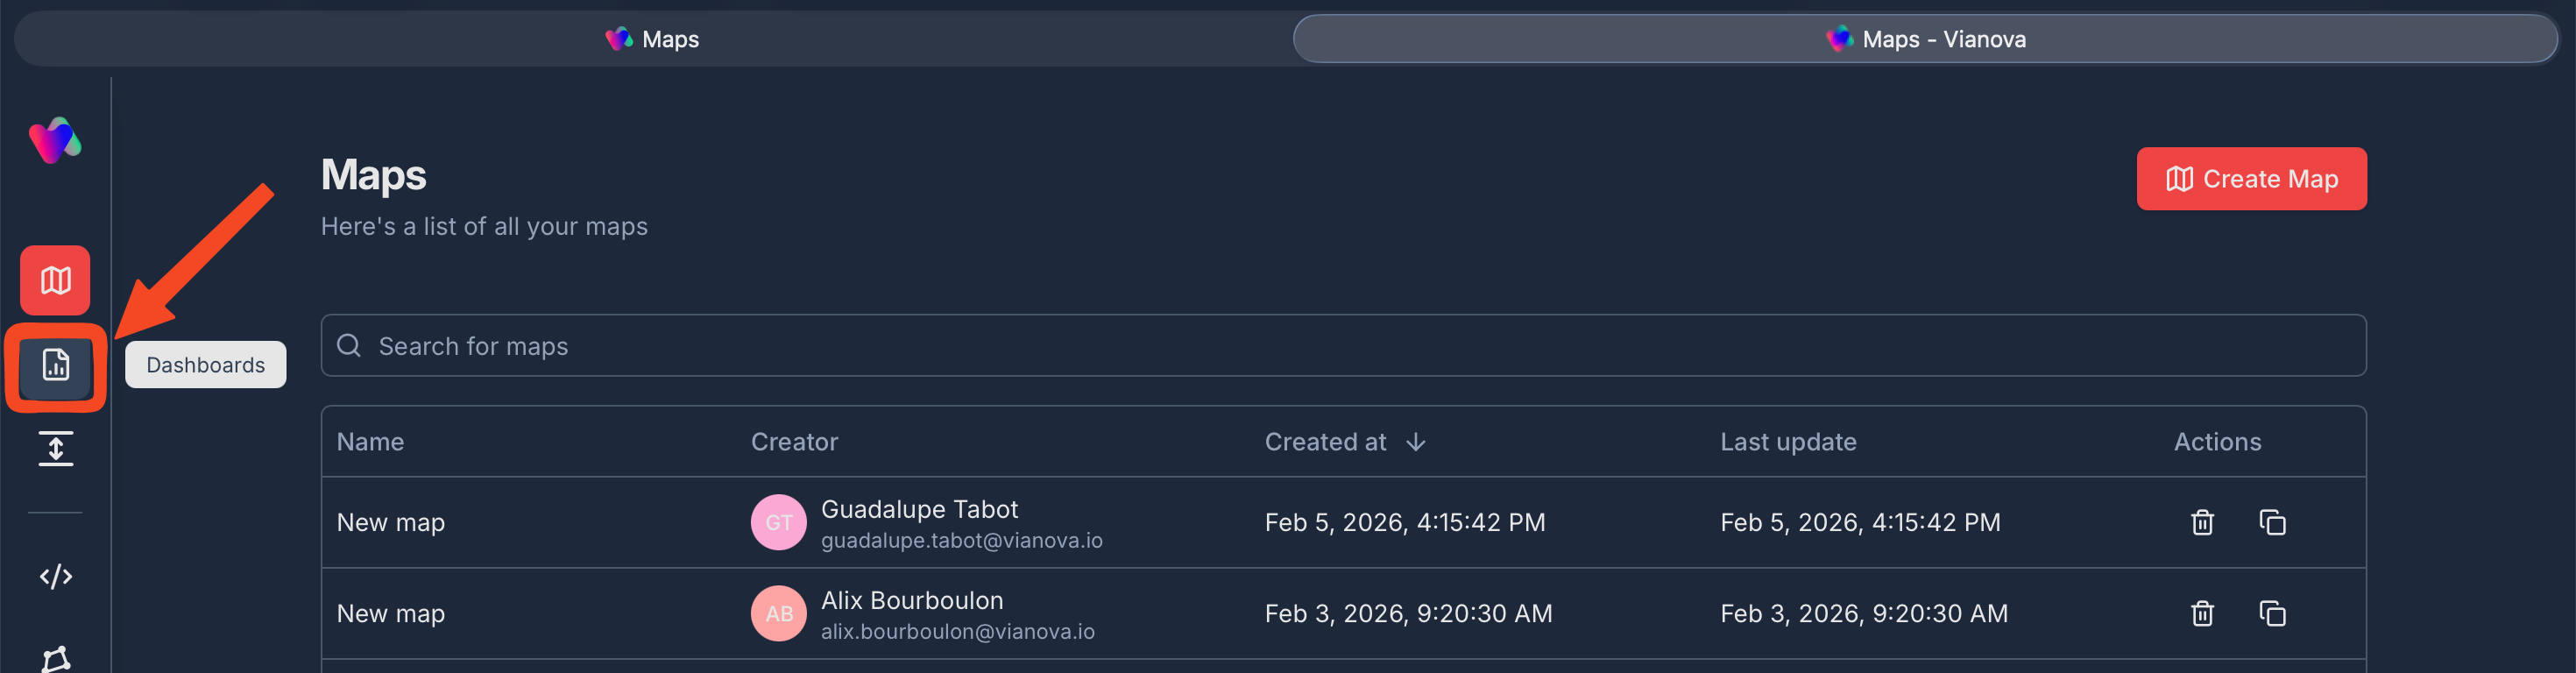Delete Alix Bourboulon's New map
Viewport: 2576px width, 673px height.
click(2202, 614)
